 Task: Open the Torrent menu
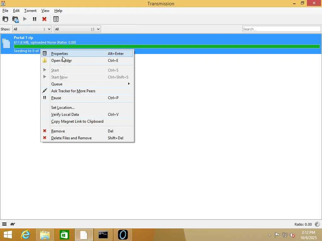(x=30, y=11)
